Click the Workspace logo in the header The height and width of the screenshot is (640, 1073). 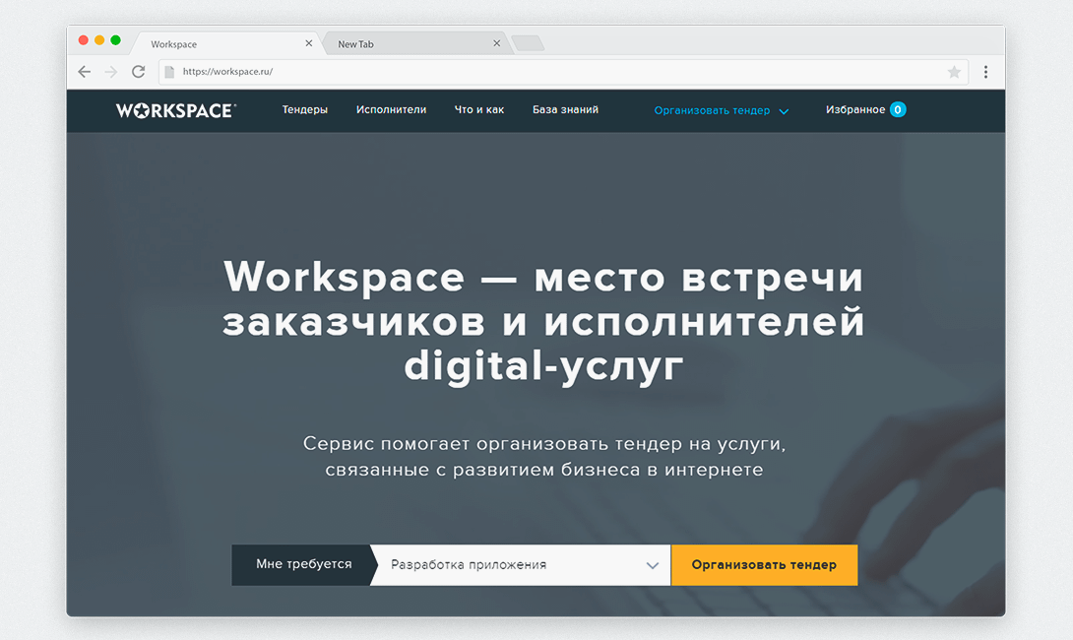pyautogui.click(x=176, y=110)
